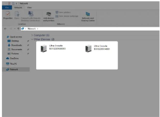Click Network breadcrumb in address bar
The image size is (160, 117).
click(x=32, y=29)
